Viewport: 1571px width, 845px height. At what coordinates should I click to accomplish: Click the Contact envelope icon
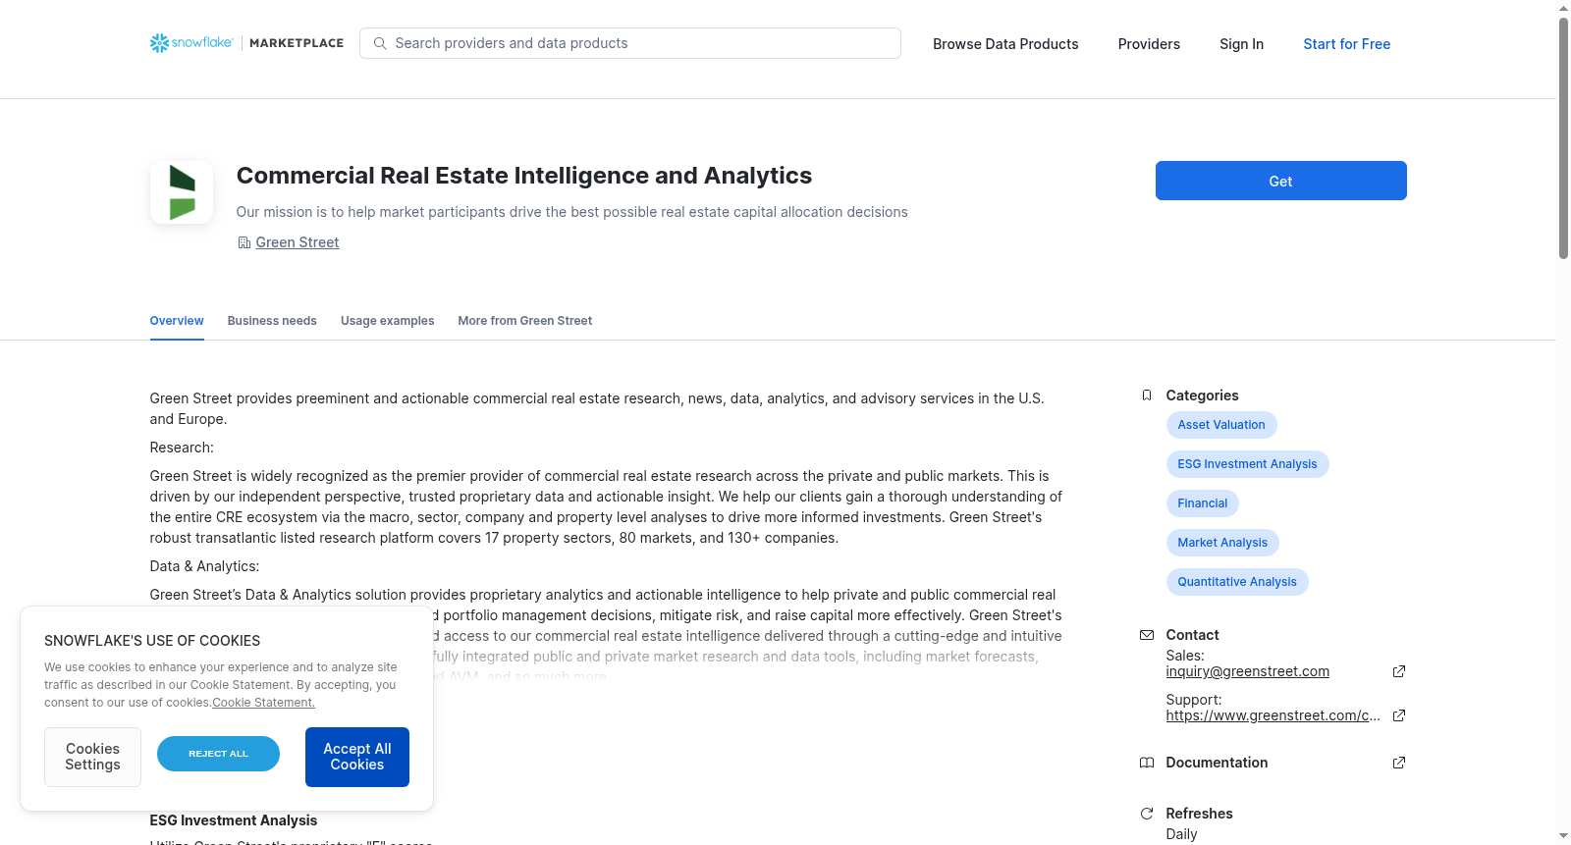point(1147,635)
